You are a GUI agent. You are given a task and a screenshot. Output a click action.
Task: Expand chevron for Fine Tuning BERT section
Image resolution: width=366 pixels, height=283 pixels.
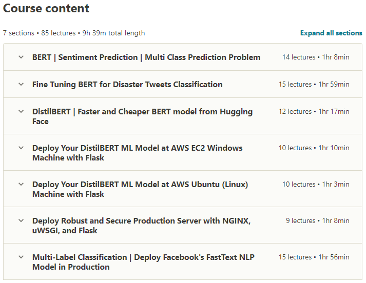(x=21, y=84)
